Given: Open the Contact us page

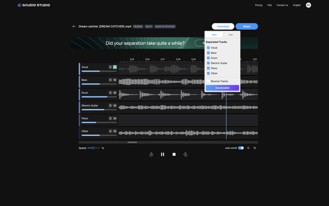Looking at the screenshot, I should (282, 5).
